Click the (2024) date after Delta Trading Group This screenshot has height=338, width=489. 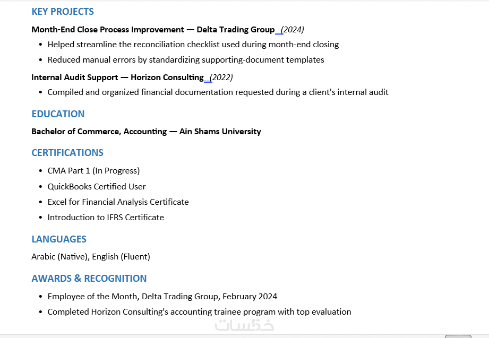(292, 30)
